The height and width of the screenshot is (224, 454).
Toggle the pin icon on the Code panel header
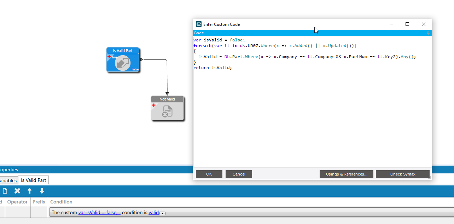[428, 33]
